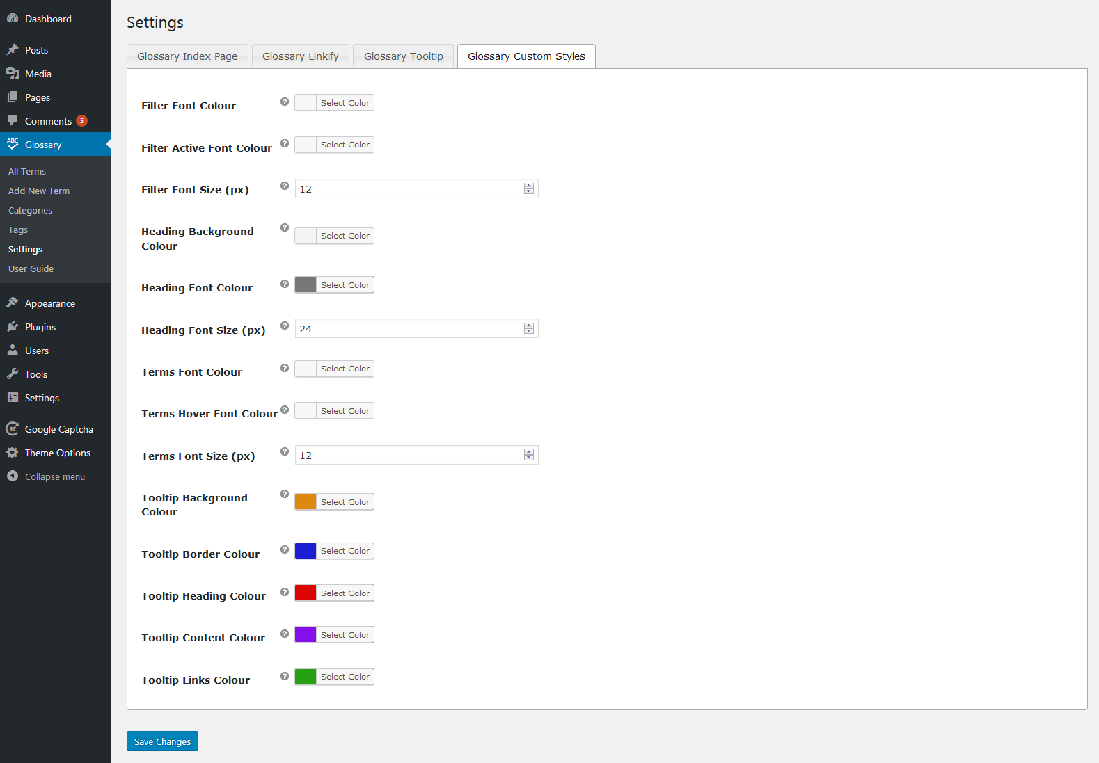Click the Media library icon
Viewport: 1099px width, 763px height.
pyautogui.click(x=13, y=74)
